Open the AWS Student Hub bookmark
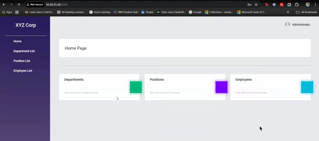 click(126, 12)
